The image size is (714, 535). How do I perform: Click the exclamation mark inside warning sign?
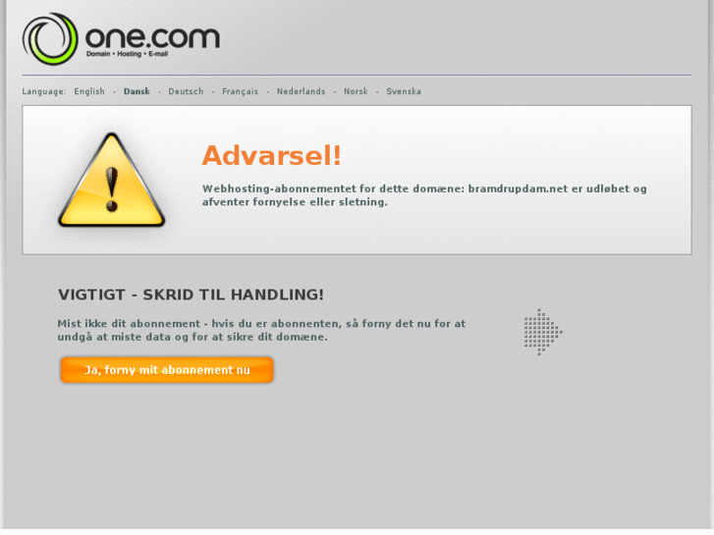click(x=112, y=189)
